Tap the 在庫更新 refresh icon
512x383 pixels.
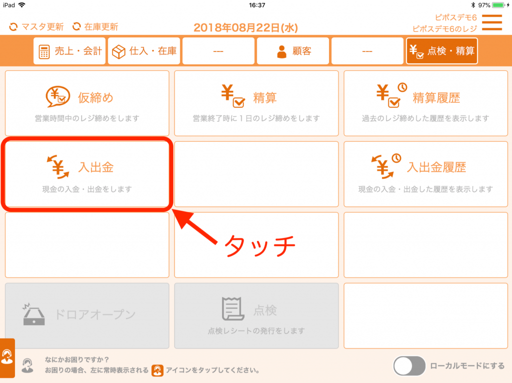(x=76, y=26)
